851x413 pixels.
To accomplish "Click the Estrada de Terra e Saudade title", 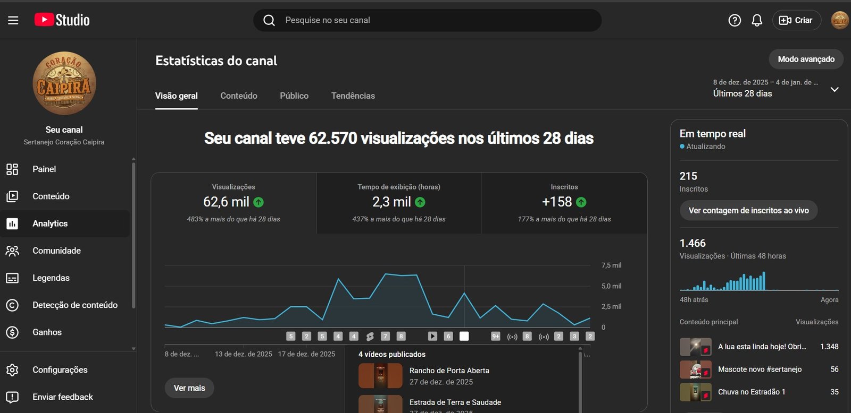I will click(x=455, y=402).
